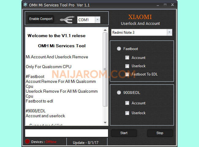Viewport: 199px width, 147px height.
Task: Click 'Userlock And Account' subtitle
Action: point(140,24)
